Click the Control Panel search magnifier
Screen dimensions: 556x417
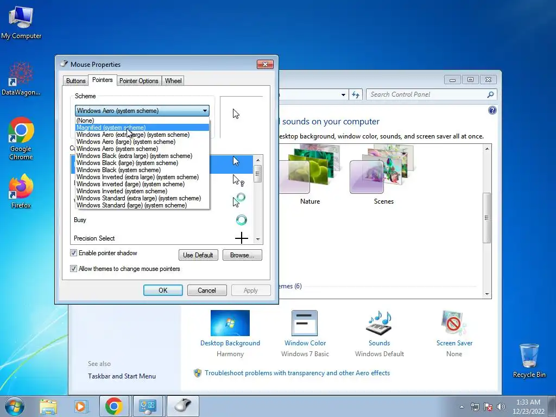490,94
